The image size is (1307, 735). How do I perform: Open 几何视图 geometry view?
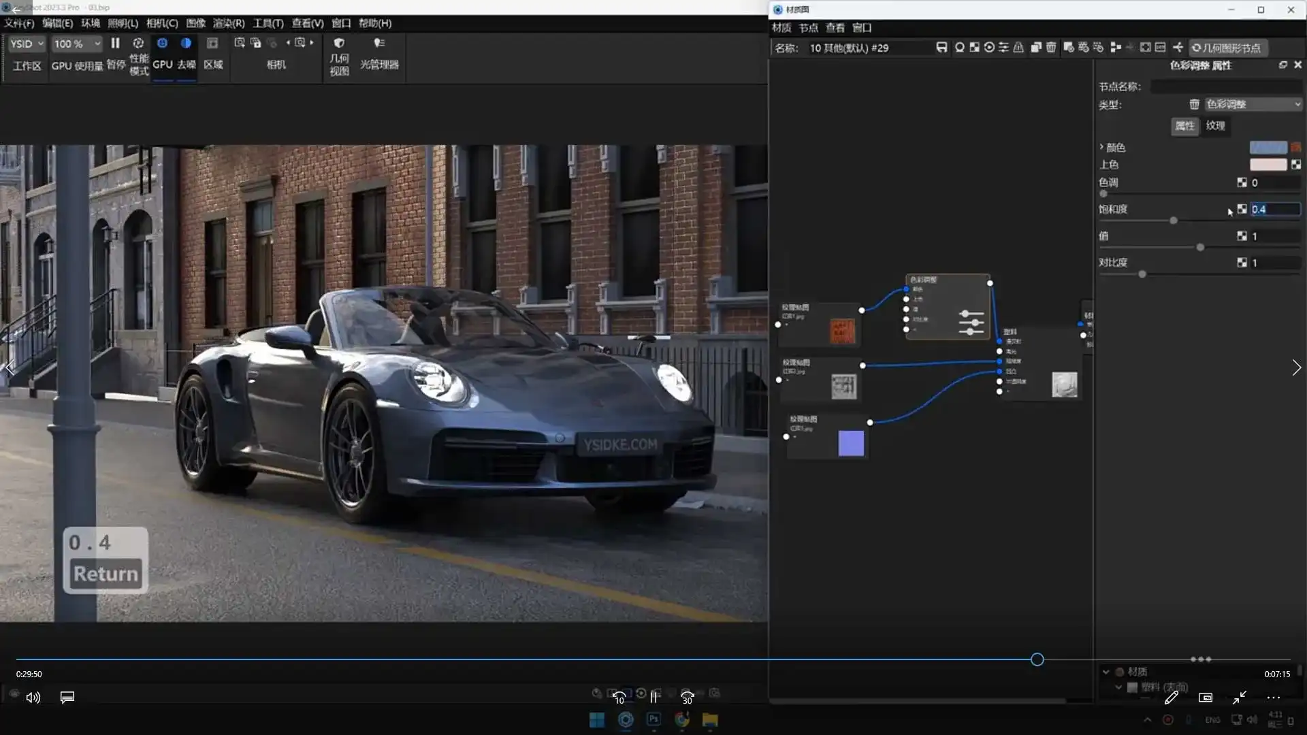coord(339,44)
